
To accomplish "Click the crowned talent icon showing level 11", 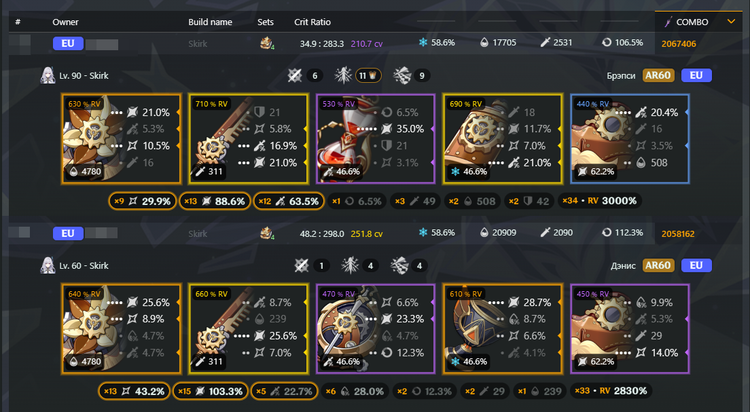I will coord(344,75).
